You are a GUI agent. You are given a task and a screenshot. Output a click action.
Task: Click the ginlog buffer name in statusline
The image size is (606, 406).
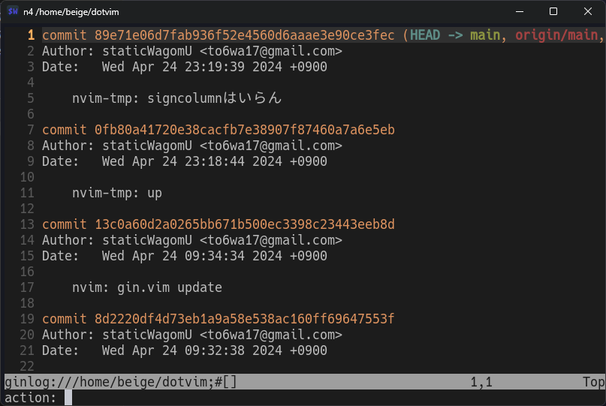tap(120, 382)
